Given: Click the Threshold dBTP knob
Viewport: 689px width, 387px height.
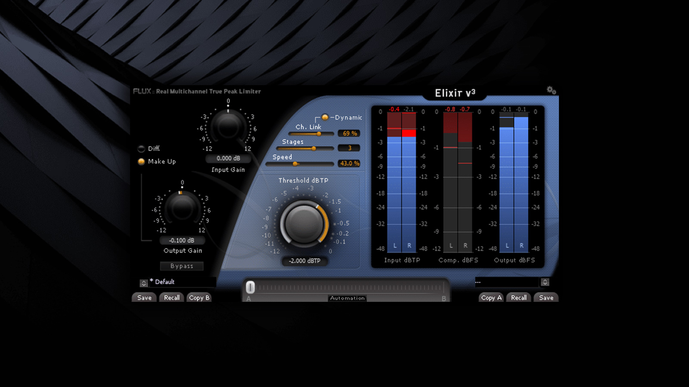Looking at the screenshot, I should click(x=304, y=224).
